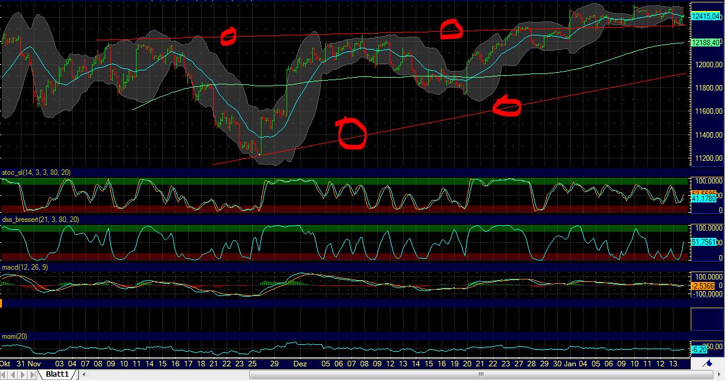The height and width of the screenshot is (381, 725).
Task: Click the Dez label on the date axis
Action: pos(299,362)
